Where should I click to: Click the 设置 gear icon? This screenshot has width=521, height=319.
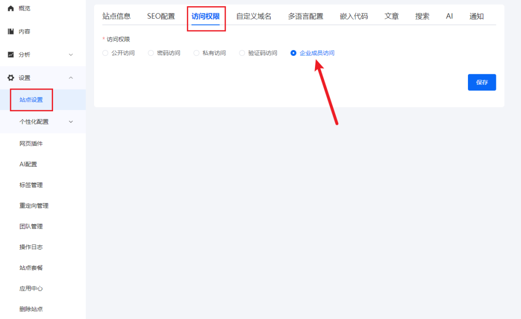tap(11, 78)
